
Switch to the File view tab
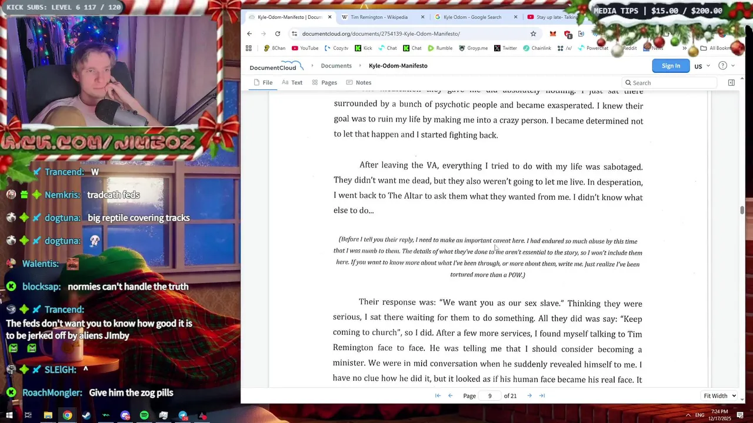pos(263,83)
